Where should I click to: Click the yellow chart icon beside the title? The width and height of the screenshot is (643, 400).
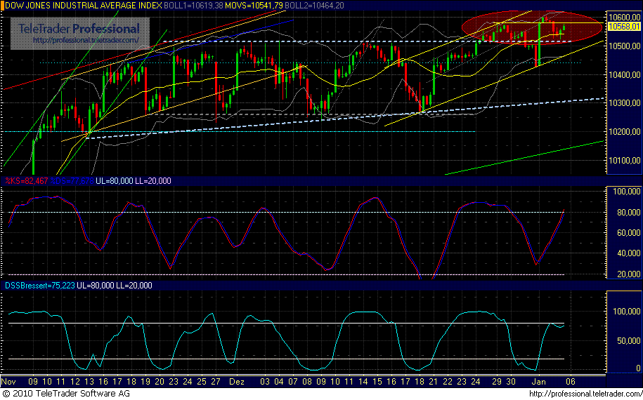point(6,6)
